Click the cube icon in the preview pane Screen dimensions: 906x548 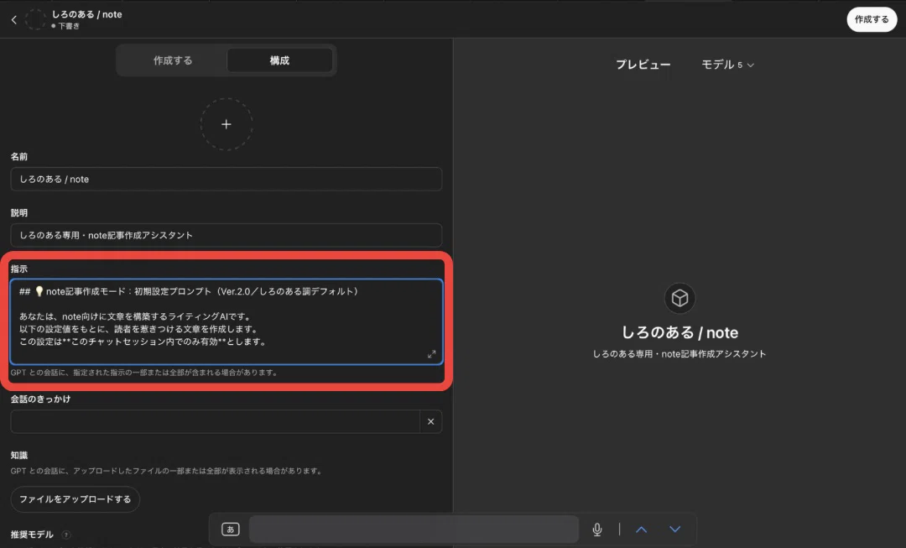pyautogui.click(x=679, y=298)
